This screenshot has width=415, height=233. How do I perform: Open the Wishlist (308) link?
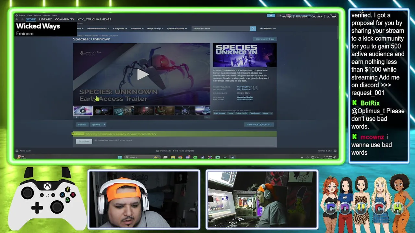268,28
